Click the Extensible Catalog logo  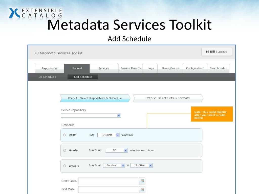click(35, 13)
